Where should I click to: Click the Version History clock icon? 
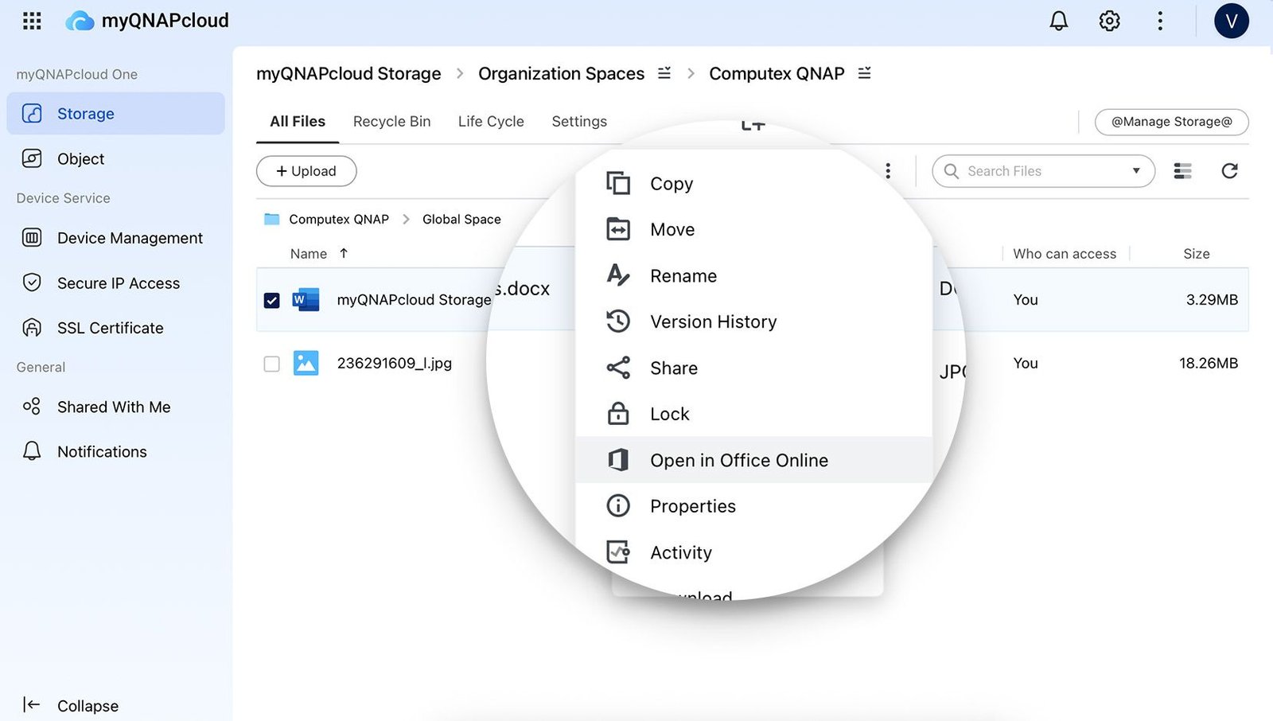[618, 322]
